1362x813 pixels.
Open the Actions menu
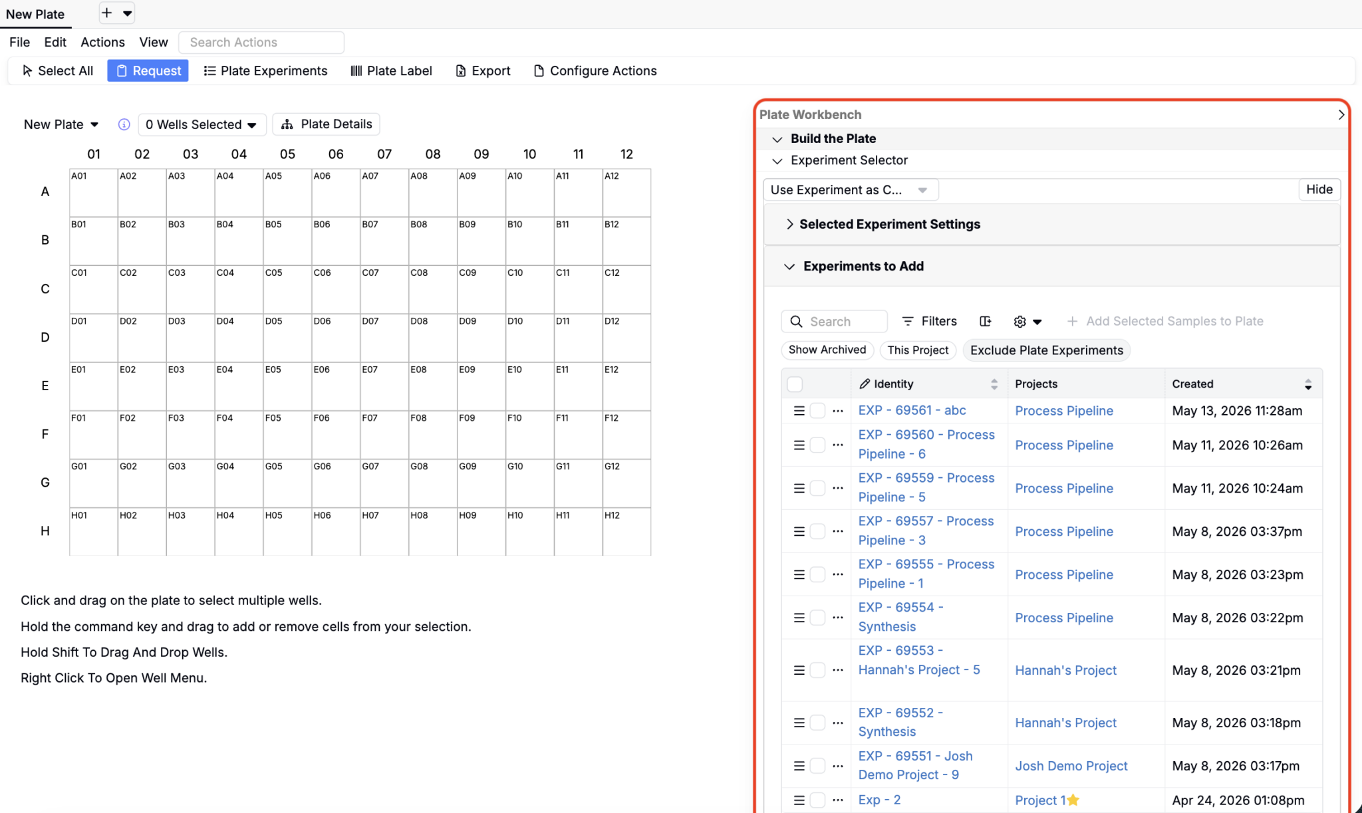pyautogui.click(x=102, y=42)
